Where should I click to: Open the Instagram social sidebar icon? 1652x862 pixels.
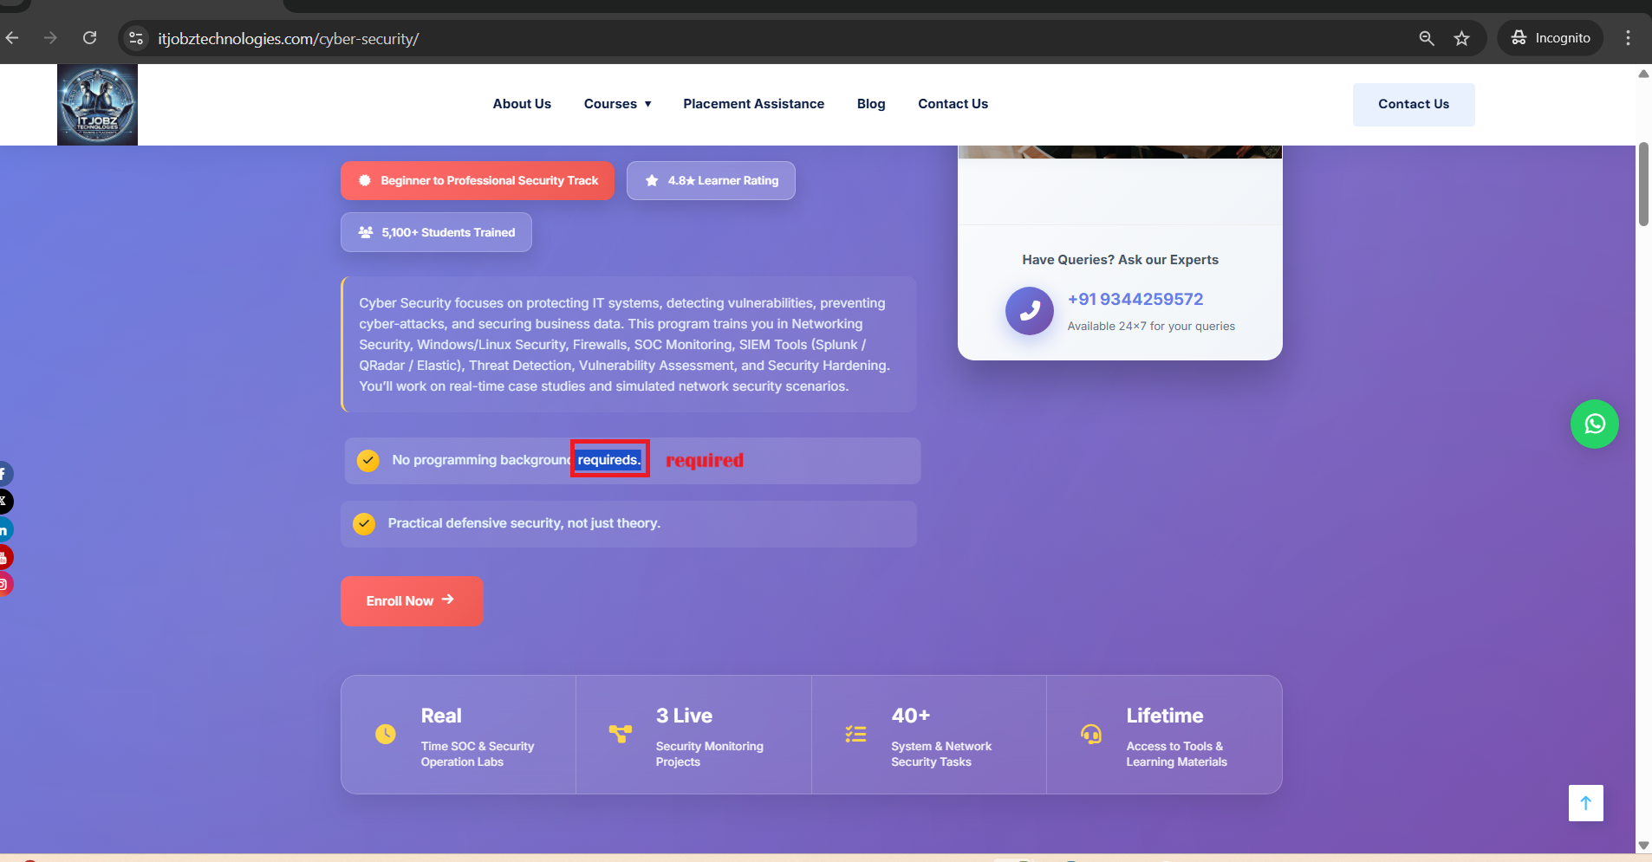(x=3, y=585)
